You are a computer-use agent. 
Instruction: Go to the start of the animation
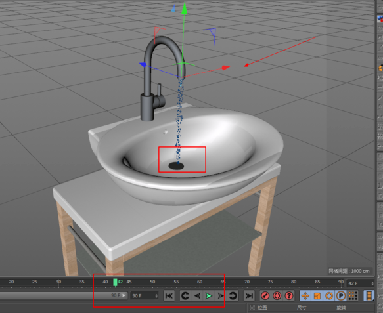coord(169,296)
